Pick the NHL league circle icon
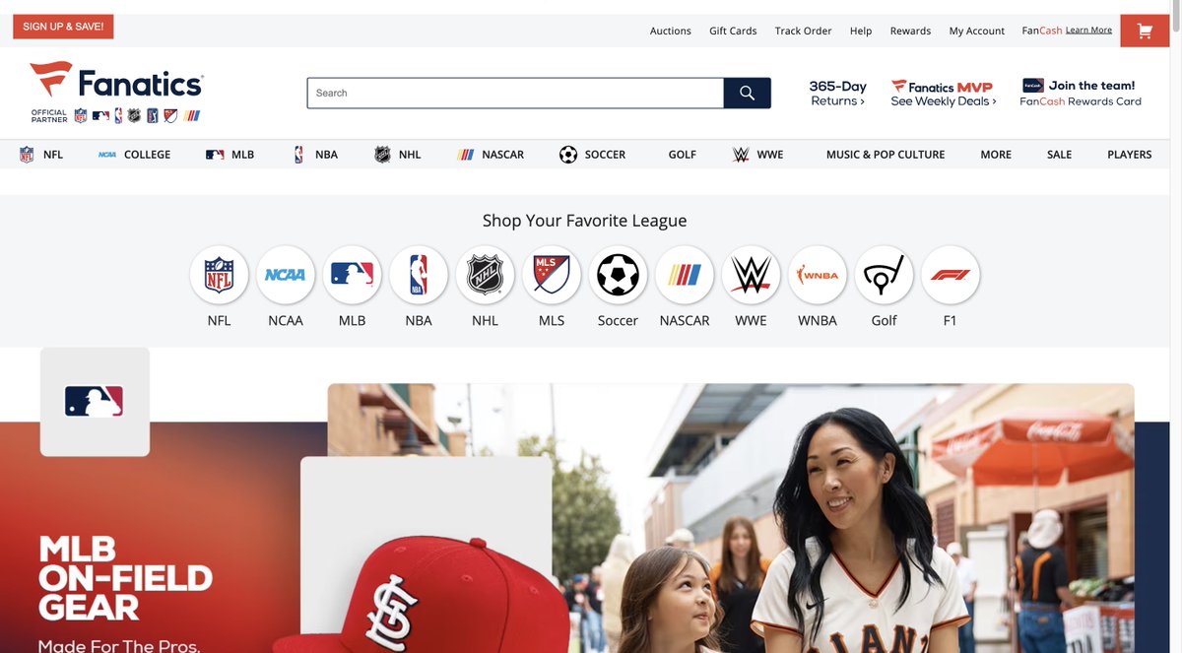Image resolution: width=1182 pixels, height=653 pixels. [x=485, y=275]
